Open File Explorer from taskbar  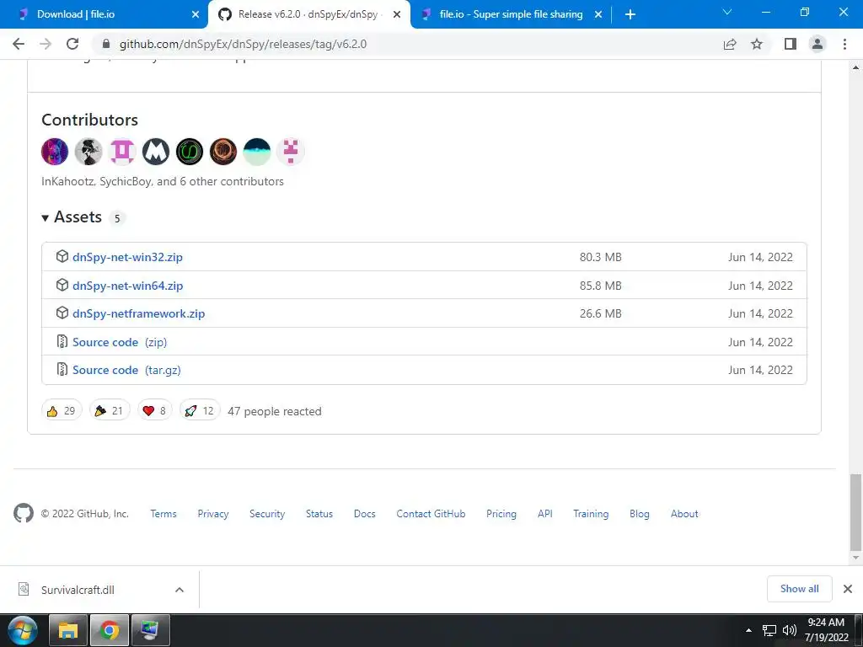[x=68, y=630]
